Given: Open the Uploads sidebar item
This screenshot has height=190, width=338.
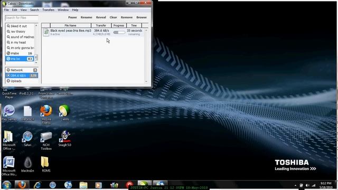Looking at the screenshot, I should [22, 81].
